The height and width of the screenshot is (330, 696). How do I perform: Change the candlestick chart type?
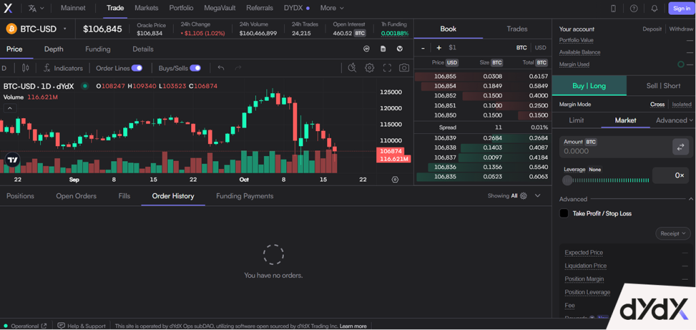pyautogui.click(x=26, y=68)
